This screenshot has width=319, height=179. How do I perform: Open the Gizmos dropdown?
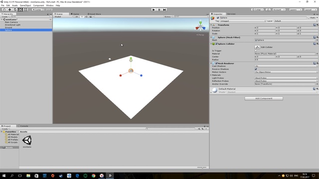click(168, 16)
